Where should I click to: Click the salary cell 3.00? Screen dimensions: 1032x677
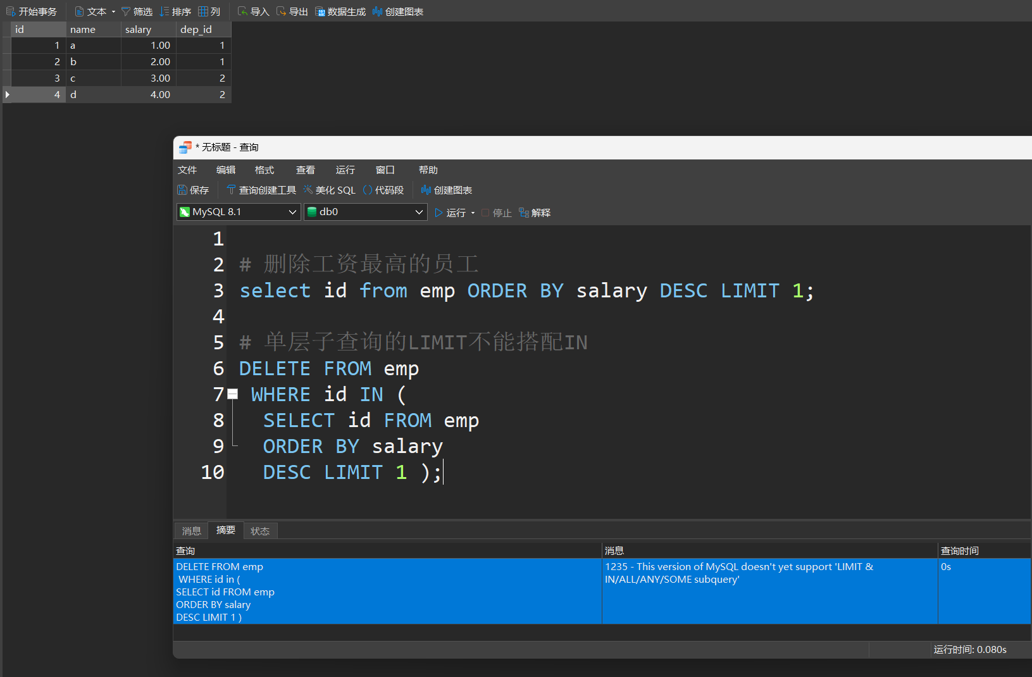149,78
